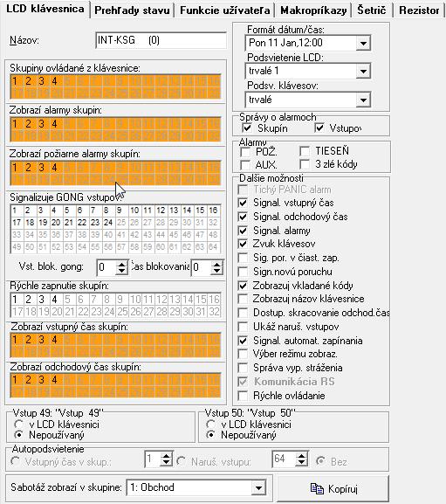Viewport: 446px width, 504px height.
Task: Toggle Zobrazuj vkladané kódy checkbox
Action: coord(243,286)
